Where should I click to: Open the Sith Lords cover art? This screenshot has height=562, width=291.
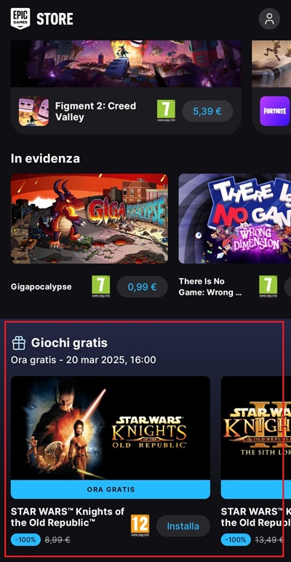point(256,429)
